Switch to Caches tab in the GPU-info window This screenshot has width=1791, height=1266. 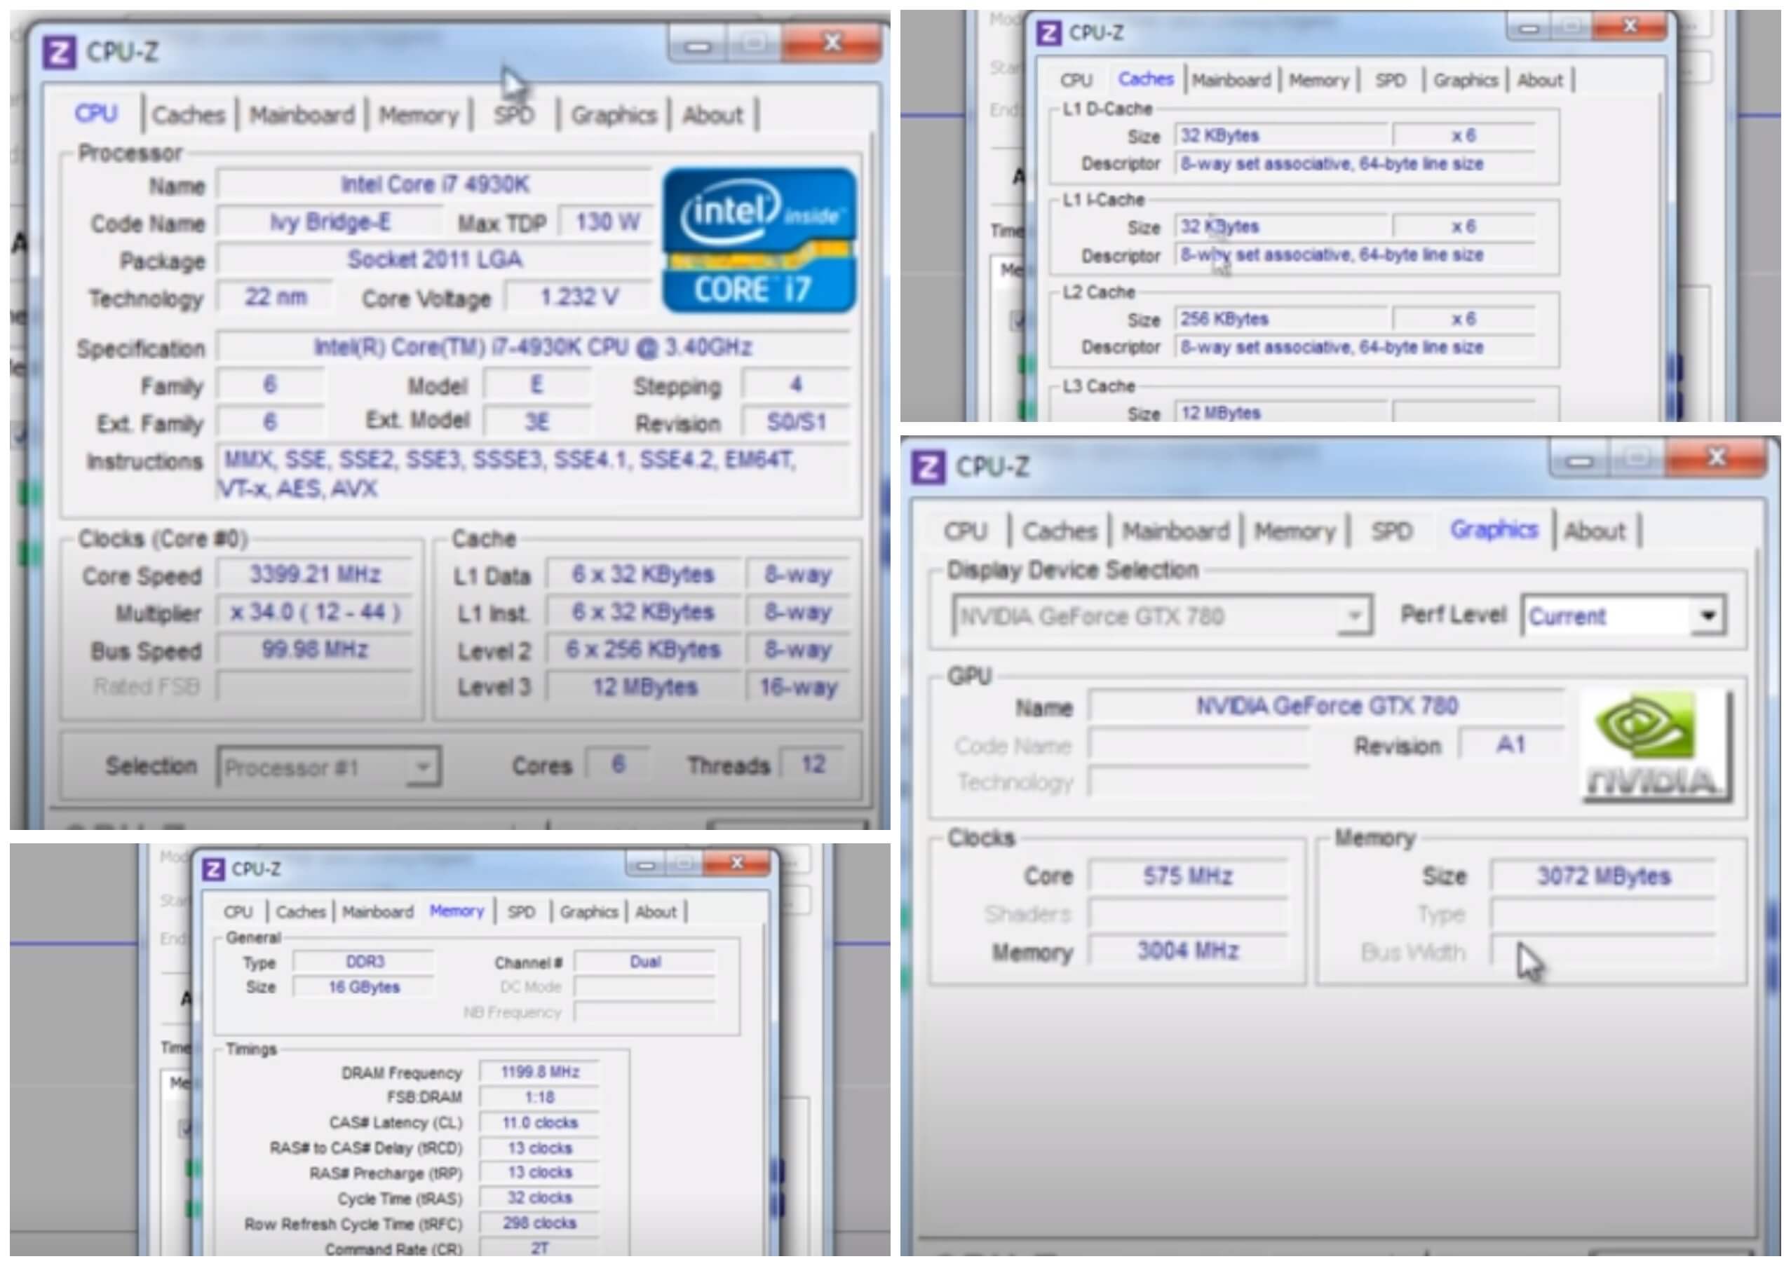(1060, 531)
